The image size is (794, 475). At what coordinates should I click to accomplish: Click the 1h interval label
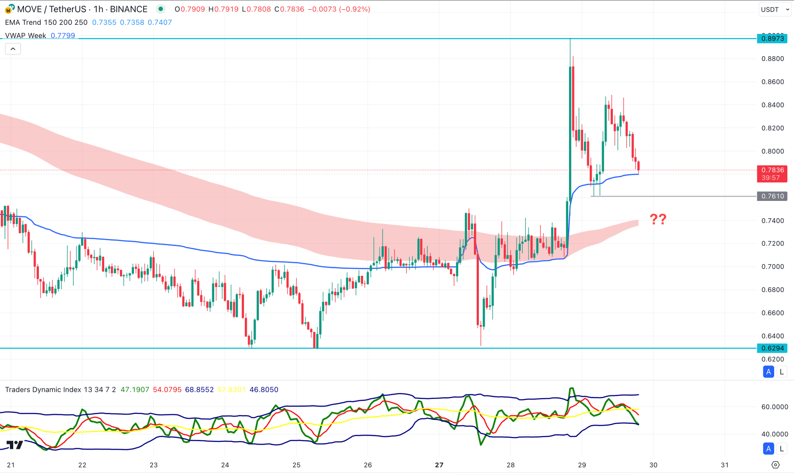point(98,9)
